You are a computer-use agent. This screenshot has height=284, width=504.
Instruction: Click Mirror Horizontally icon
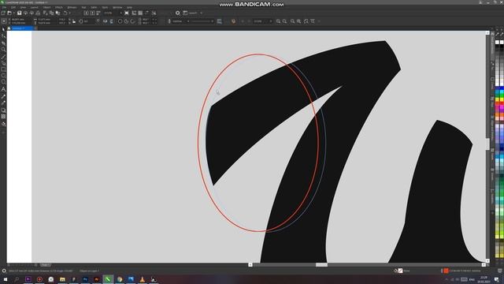106,21
